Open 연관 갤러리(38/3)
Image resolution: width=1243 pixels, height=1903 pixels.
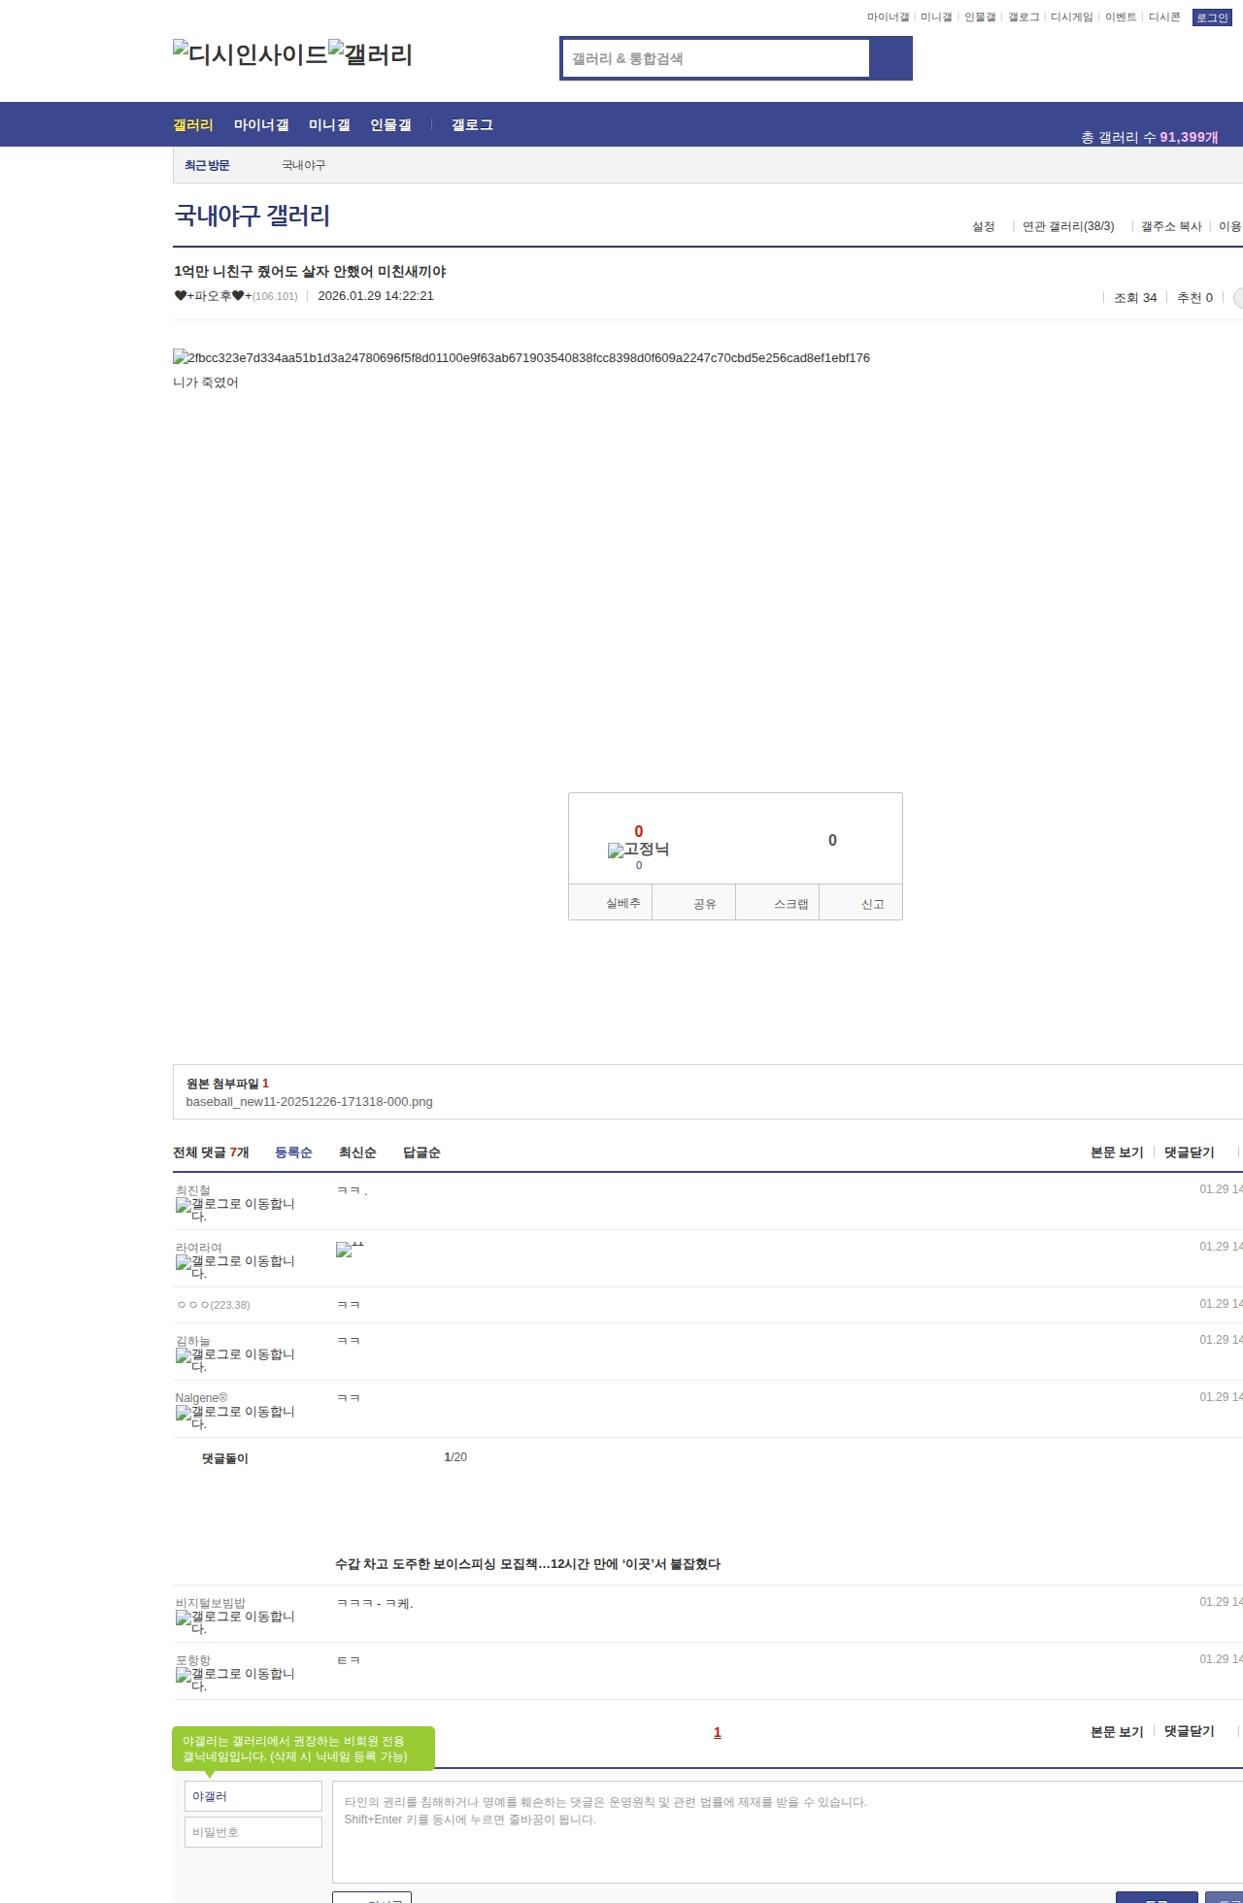click(x=1068, y=226)
